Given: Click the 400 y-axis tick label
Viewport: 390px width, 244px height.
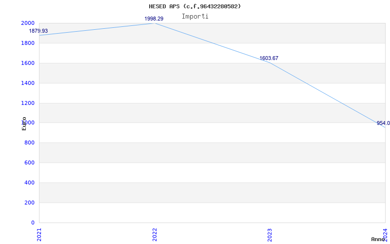Looking at the screenshot, I should [29, 183].
